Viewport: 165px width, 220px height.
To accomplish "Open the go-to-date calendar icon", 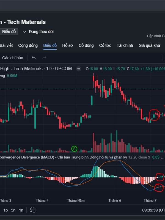I will pyautogui.click(x=32, y=210).
